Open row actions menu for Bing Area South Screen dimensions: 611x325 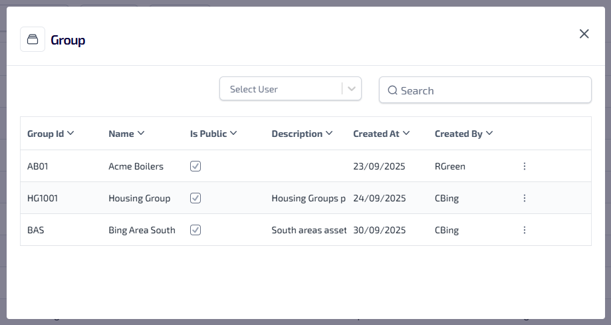(524, 230)
